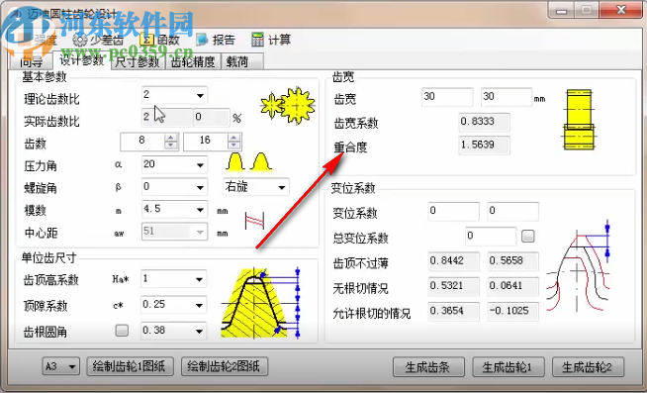Click 齿顶不过薄 value 0.8442
This screenshot has height=393, width=647.
[453, 261]
